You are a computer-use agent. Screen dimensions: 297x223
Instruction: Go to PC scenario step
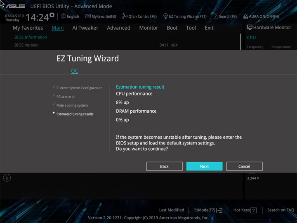pyautogui.click(x=65, y=97)
